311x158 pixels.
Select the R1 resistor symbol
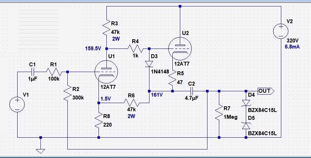point(54,72)
